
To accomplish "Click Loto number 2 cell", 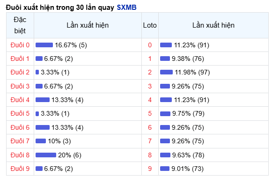I will pyautogui.click(x=150, y=72).
